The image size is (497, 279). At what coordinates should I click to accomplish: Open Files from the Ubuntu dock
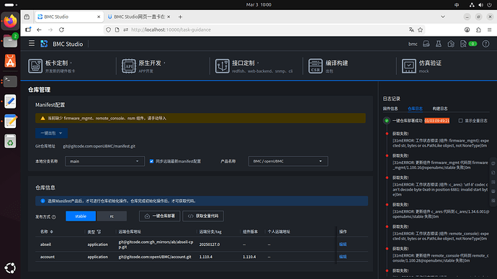[x=10, y=41]
